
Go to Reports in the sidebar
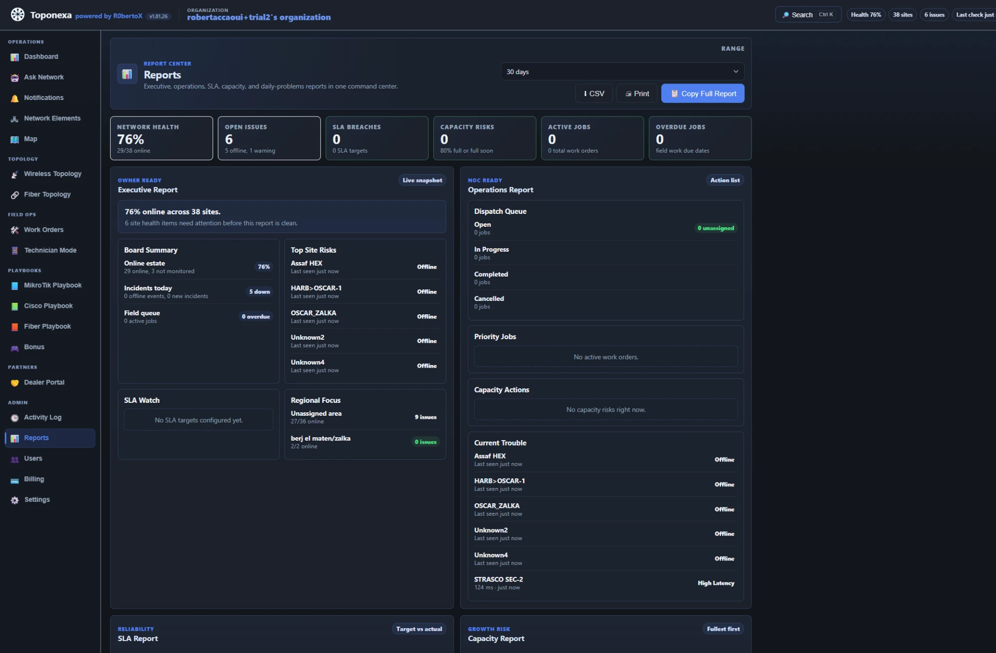pyautogui.click(x=50, y=438)
